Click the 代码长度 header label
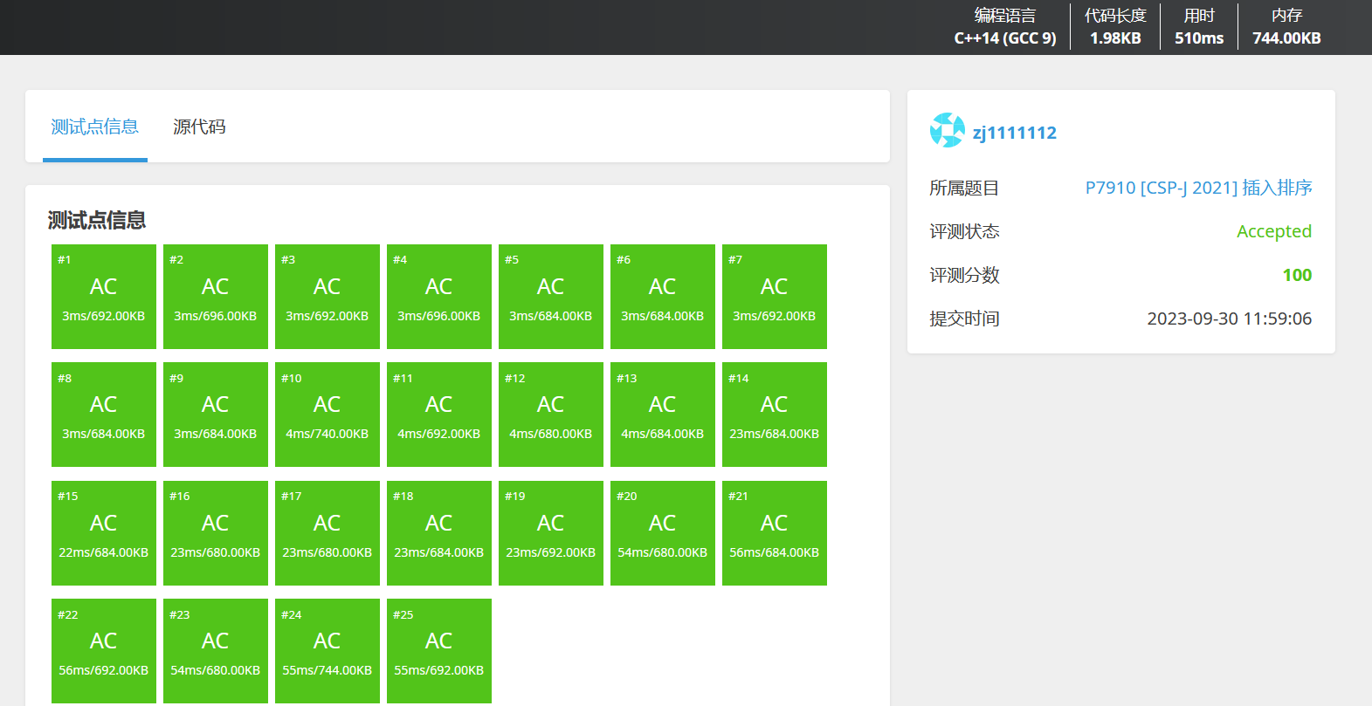 (1115, 16)
